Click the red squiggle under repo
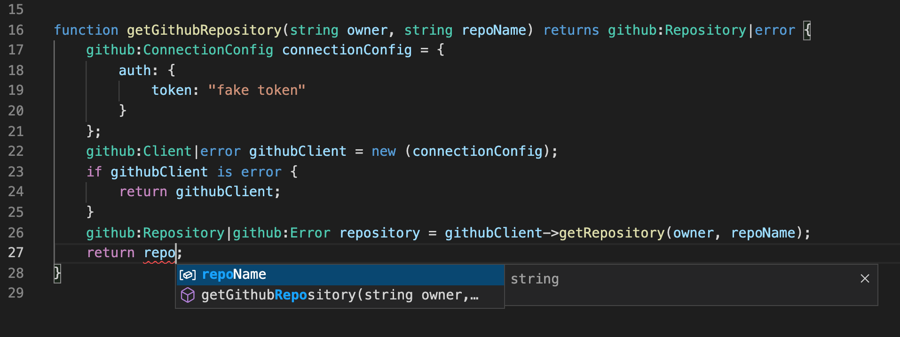The height and width of the screenshot is (337, 900). (158, 260)
